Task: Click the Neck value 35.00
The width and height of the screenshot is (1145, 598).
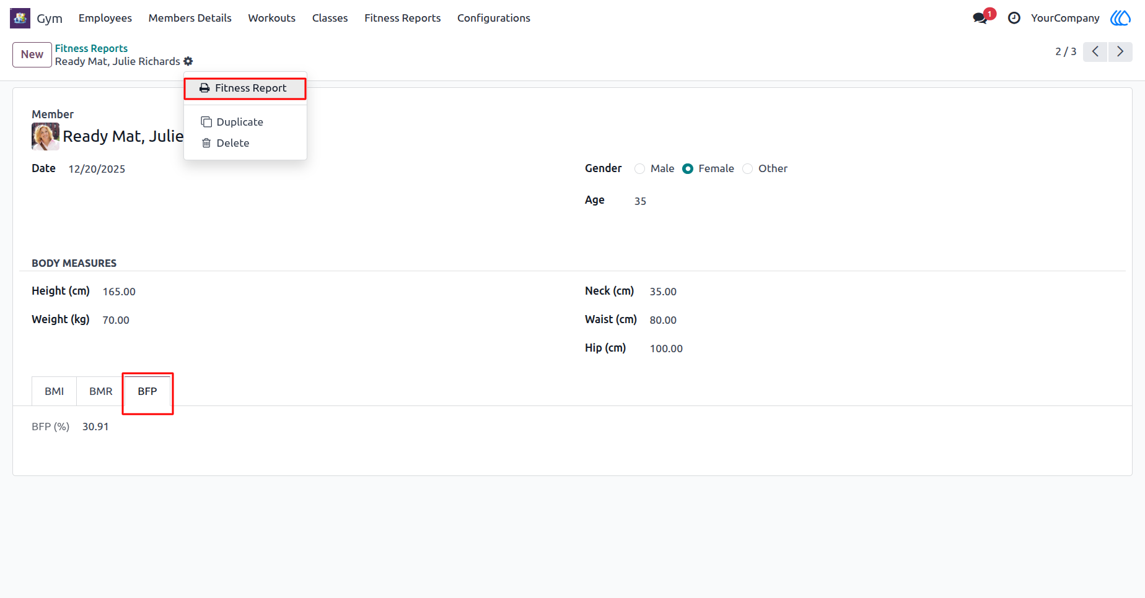Action: point(663,292)
